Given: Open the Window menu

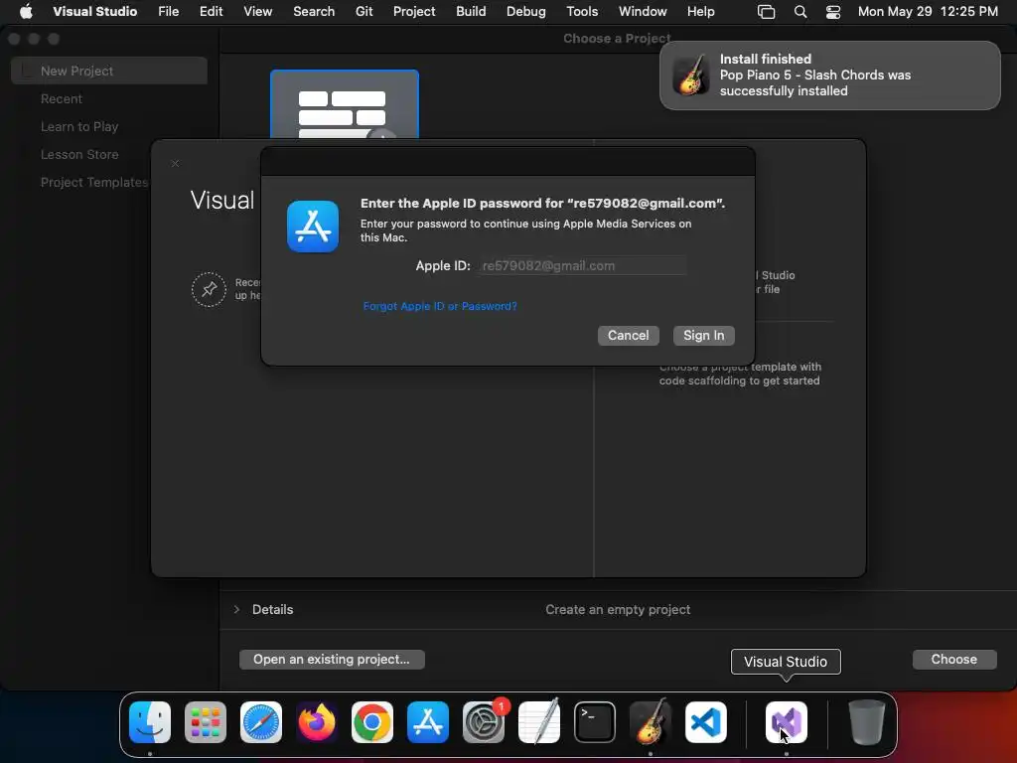Looking at the screenshot, I should [x=643, y=11].
